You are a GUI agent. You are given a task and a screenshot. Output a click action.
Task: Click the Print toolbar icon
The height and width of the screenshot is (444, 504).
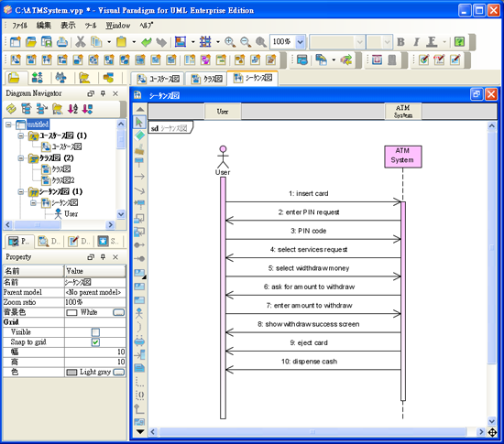pos(62,42)
